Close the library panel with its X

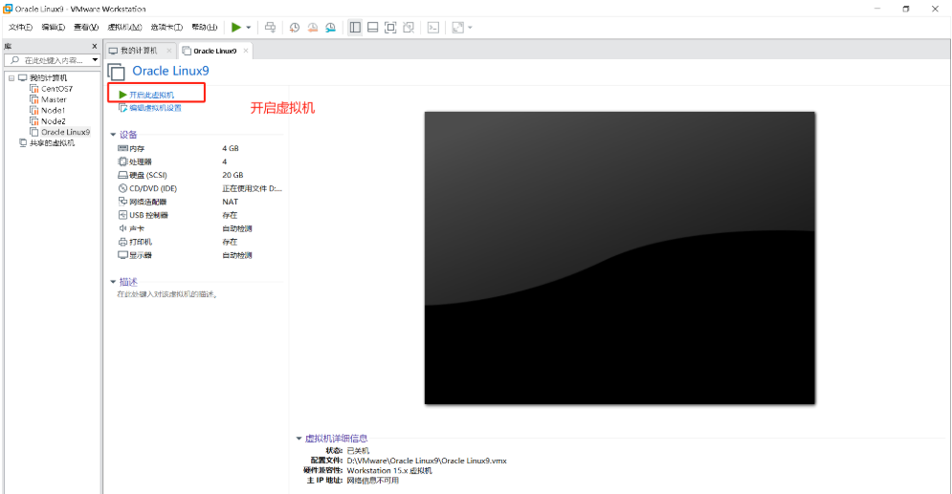94,46
